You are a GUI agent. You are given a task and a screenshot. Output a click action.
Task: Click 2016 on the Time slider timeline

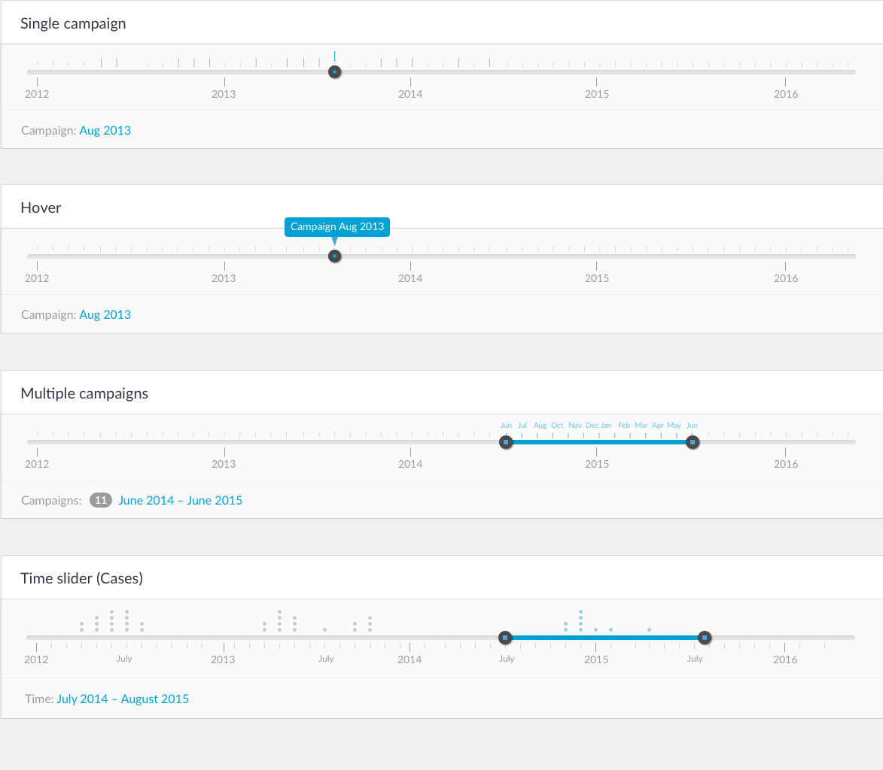point(784,659)
